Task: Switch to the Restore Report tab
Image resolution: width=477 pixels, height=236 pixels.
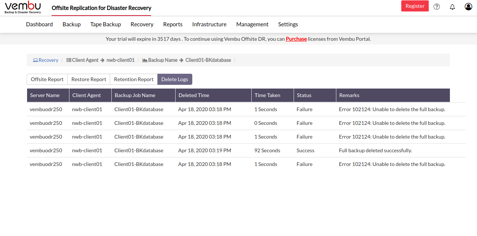Action: coord(89,79)
